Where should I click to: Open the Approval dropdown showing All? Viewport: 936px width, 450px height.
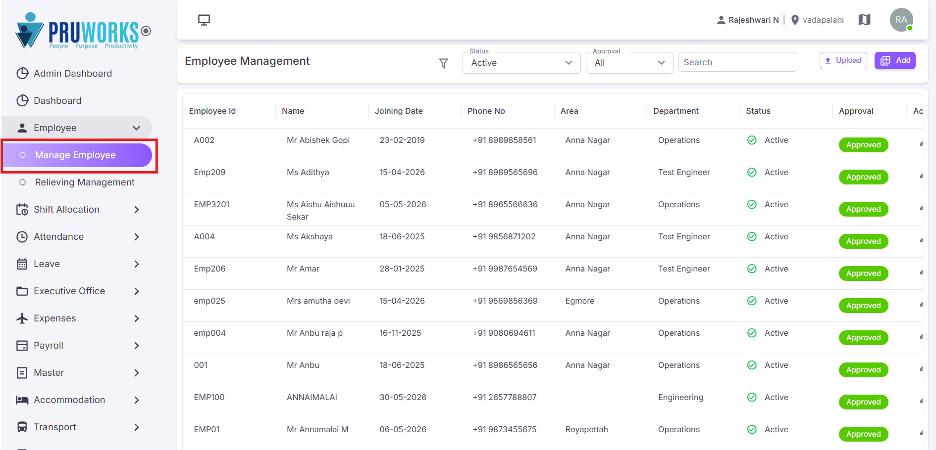(x=629, y=63)
